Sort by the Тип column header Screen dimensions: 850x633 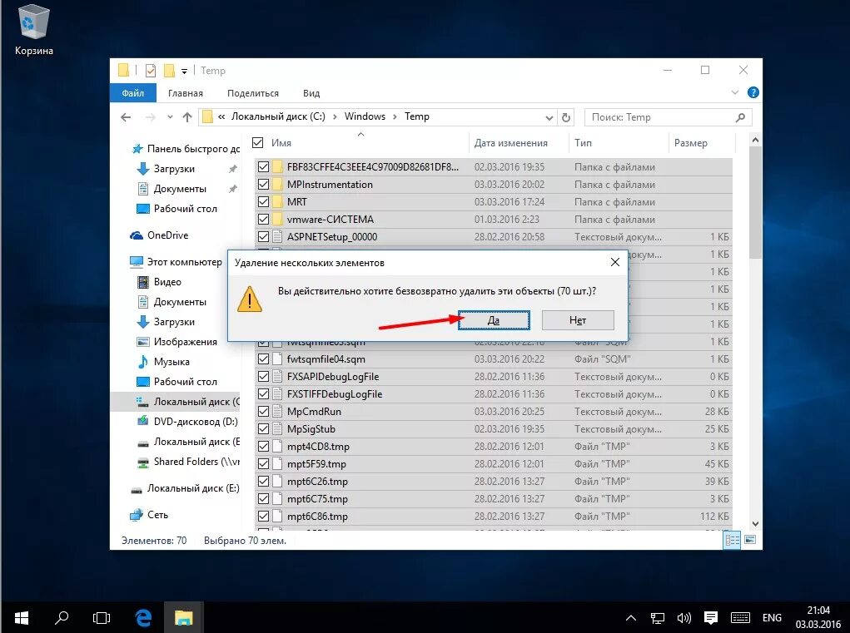584,143
